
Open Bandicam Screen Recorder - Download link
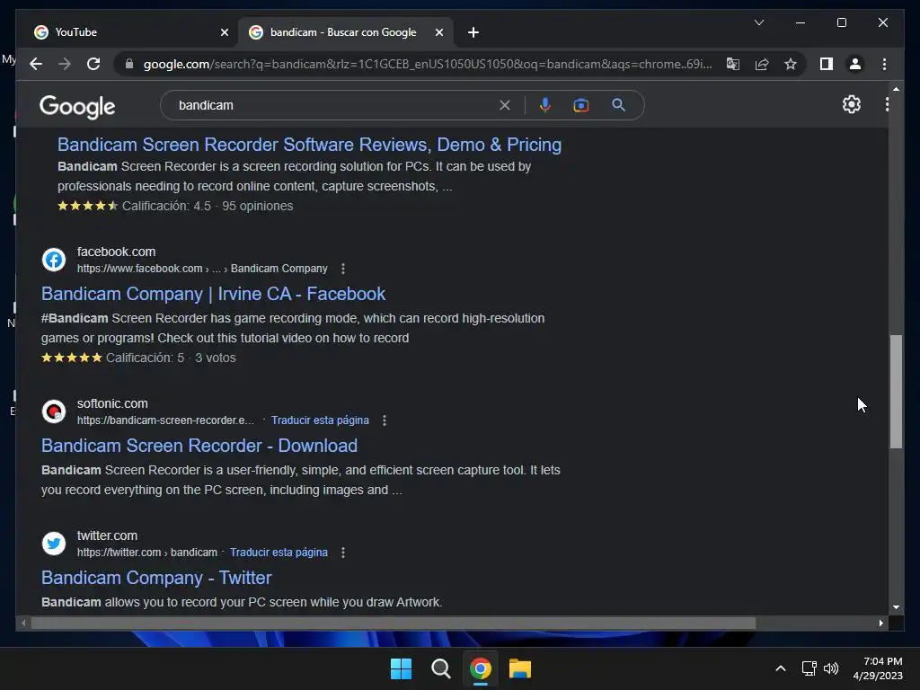(x=199, y=446)
